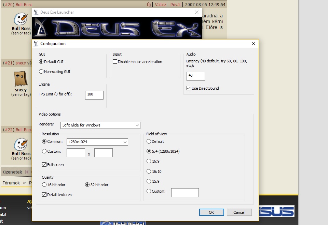Click the Bull Boss snowman avatar in post #22
Screen dimensions: 328x225
click(21, 144)
